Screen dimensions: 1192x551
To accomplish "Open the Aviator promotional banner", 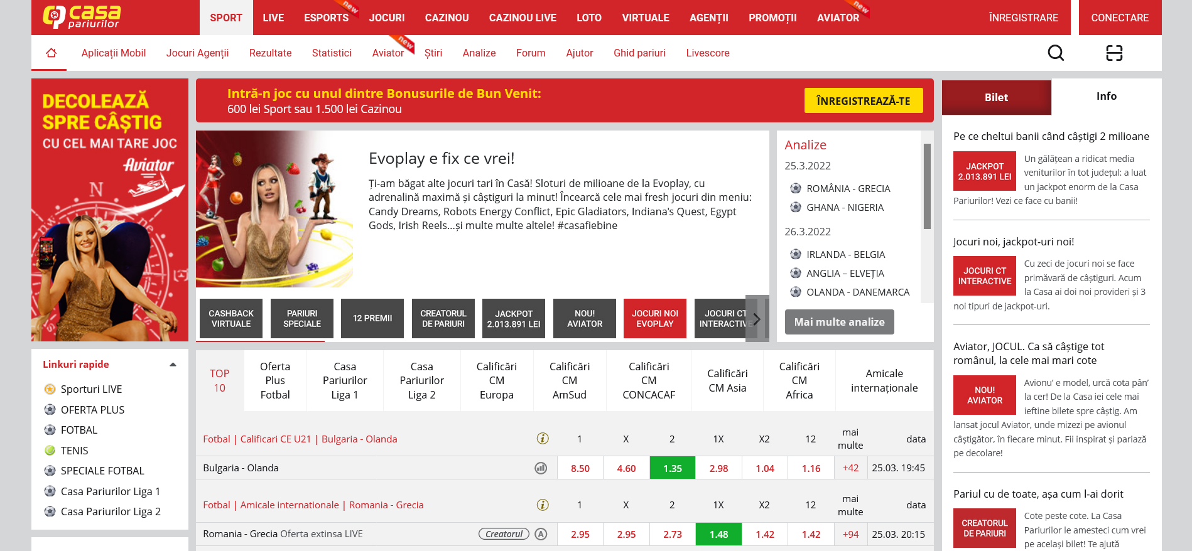I will tap(110, 210).
